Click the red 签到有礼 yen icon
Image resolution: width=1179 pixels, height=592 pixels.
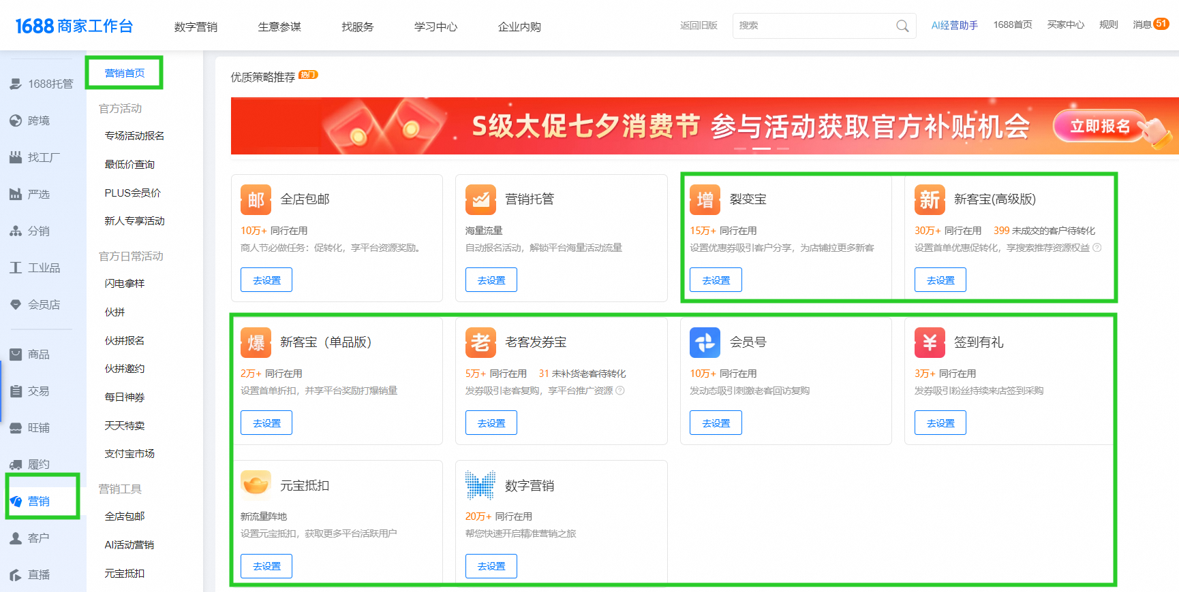click(x=930, y=342)
